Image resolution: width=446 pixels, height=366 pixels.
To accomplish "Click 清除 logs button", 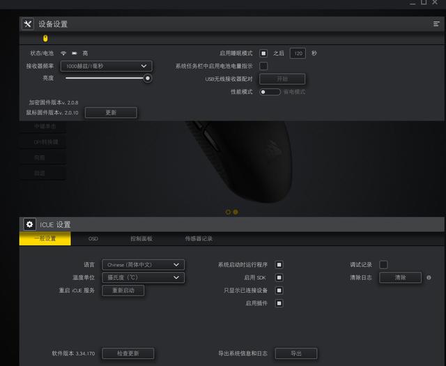I will [x=400, y=277].
